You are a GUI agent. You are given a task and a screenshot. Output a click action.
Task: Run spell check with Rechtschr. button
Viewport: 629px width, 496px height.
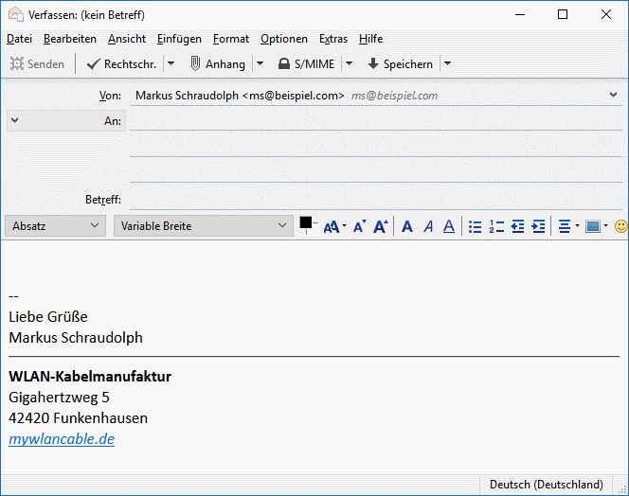tap(120, 64)
